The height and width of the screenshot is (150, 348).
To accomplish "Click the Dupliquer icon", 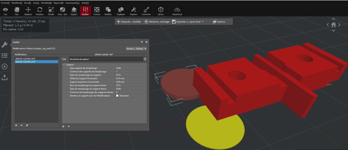I will (x=121, y=11).
